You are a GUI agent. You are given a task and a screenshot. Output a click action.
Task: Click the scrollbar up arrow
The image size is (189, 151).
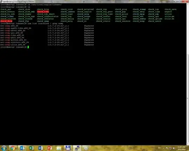point(188,5)
